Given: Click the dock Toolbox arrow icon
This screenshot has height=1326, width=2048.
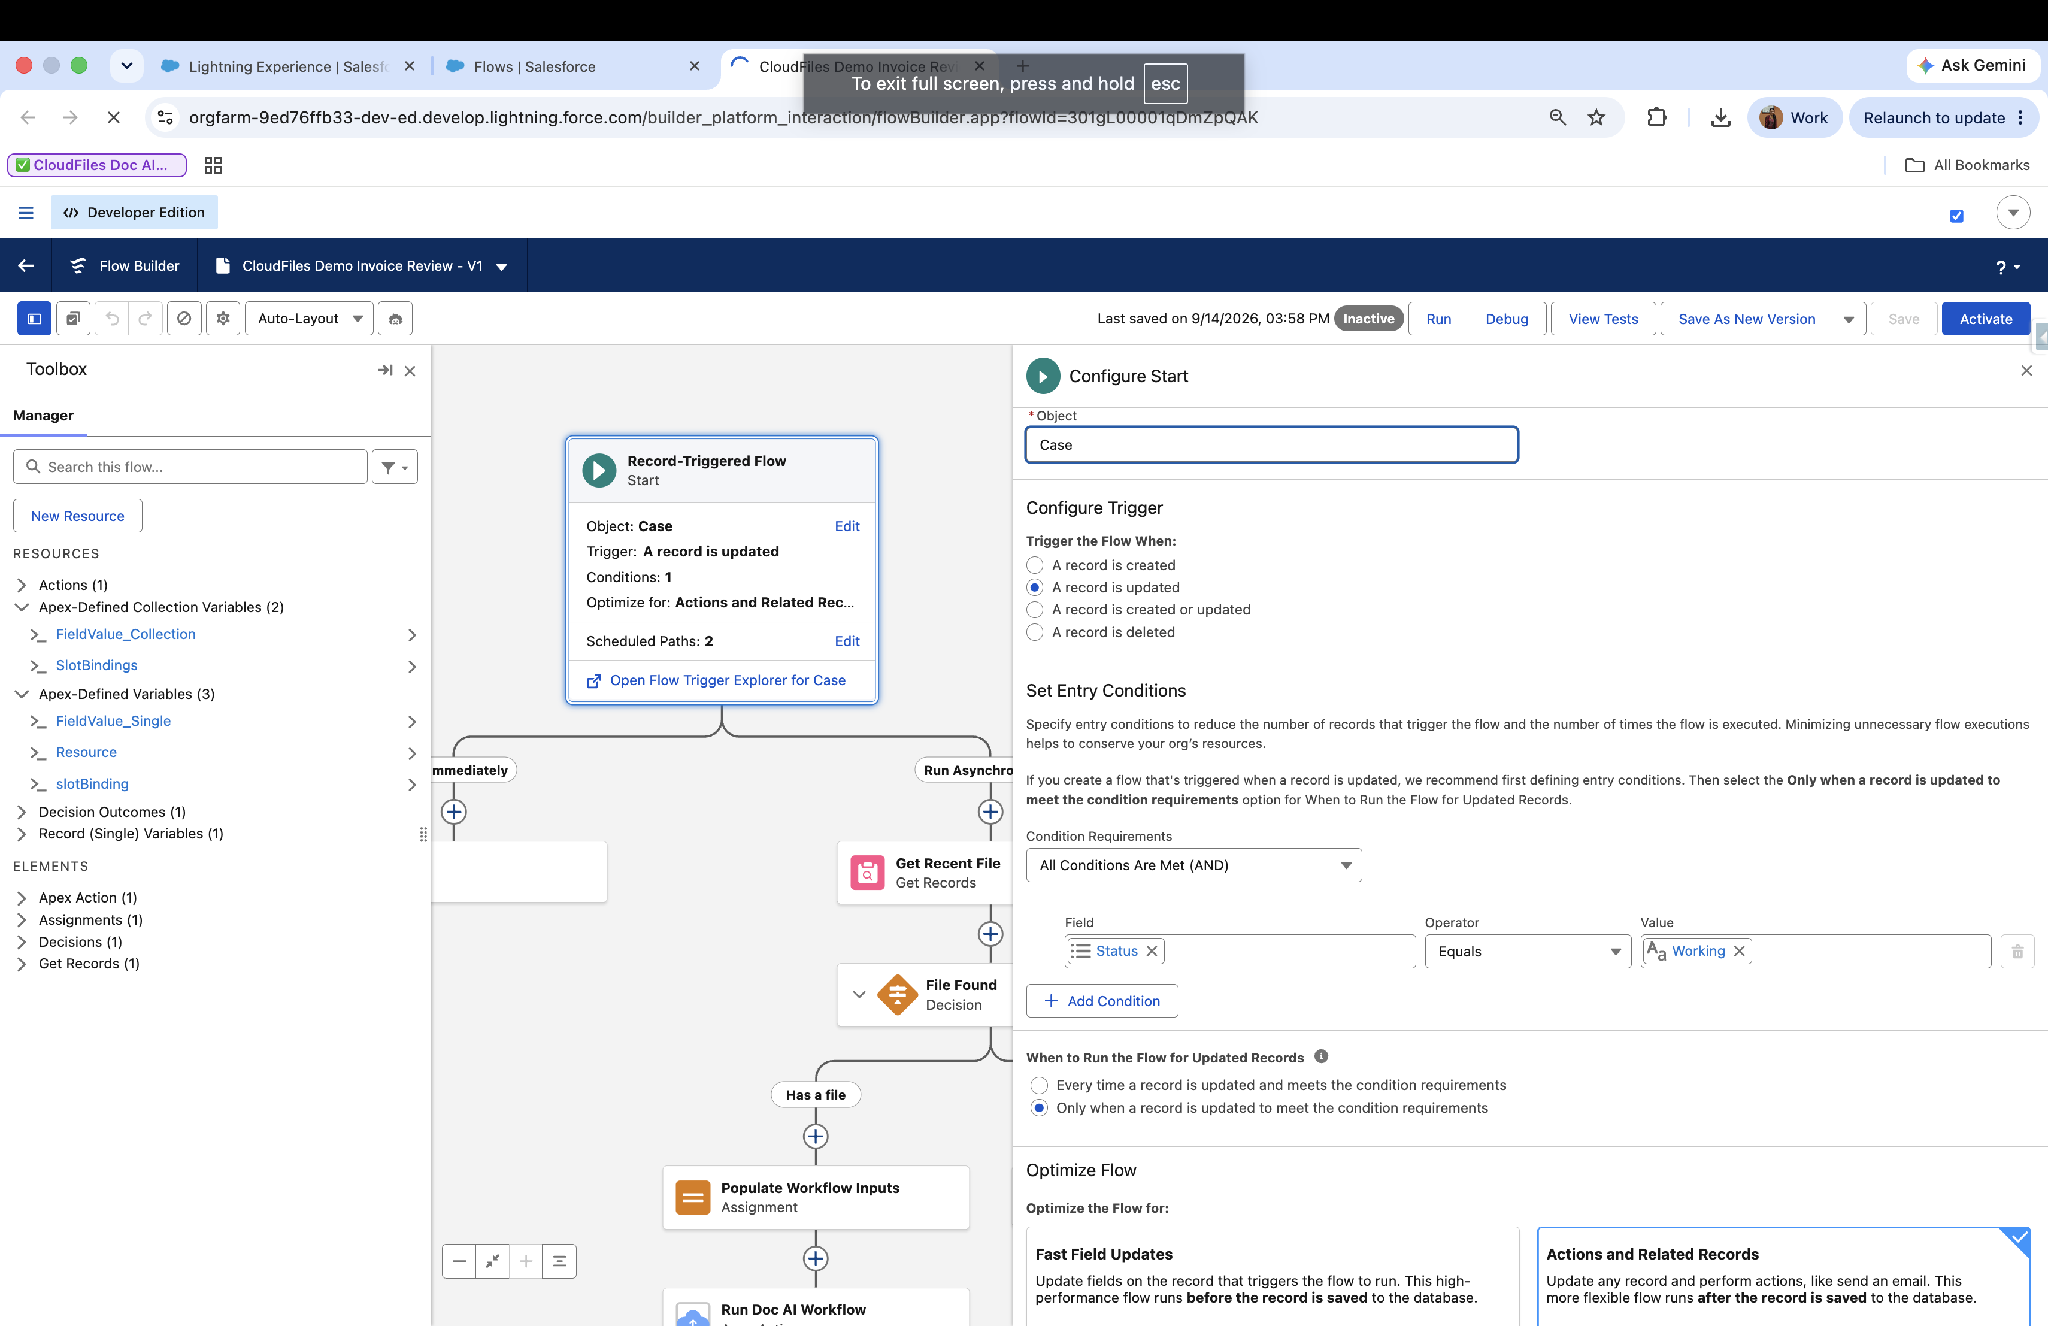Looking at the screenshot, I should tap(384, 370).
